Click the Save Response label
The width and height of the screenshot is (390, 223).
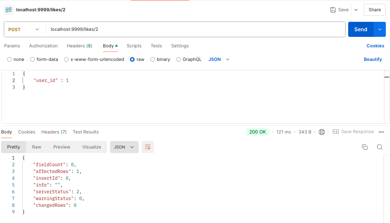(357, 132)
